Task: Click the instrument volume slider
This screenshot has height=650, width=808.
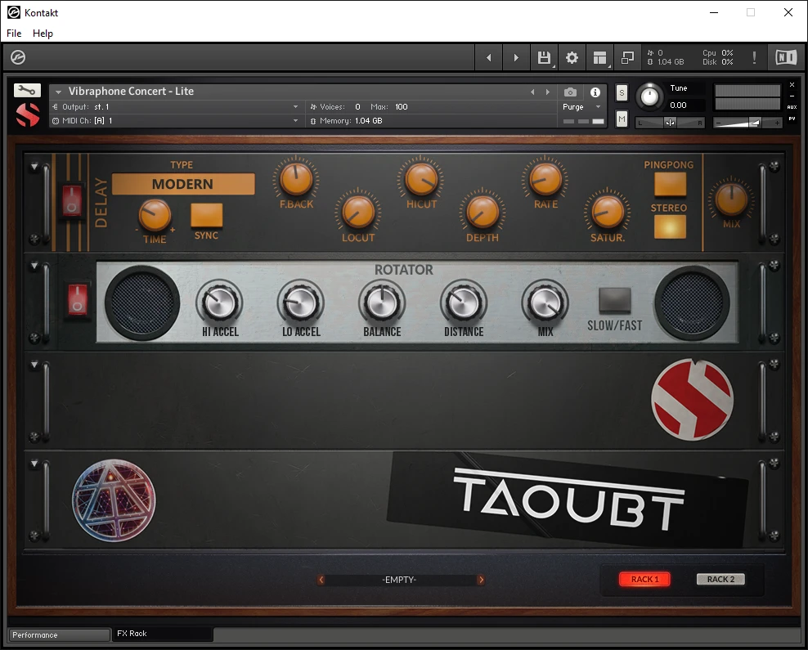Action: tap(747, 123)
